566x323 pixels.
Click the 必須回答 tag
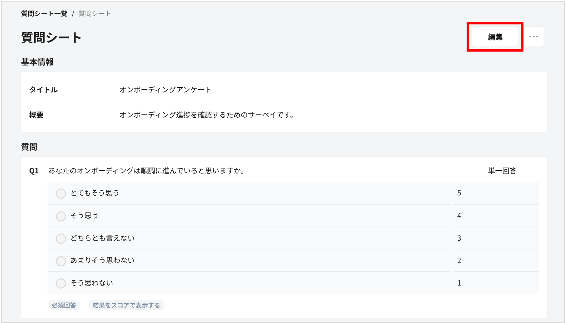64,305
